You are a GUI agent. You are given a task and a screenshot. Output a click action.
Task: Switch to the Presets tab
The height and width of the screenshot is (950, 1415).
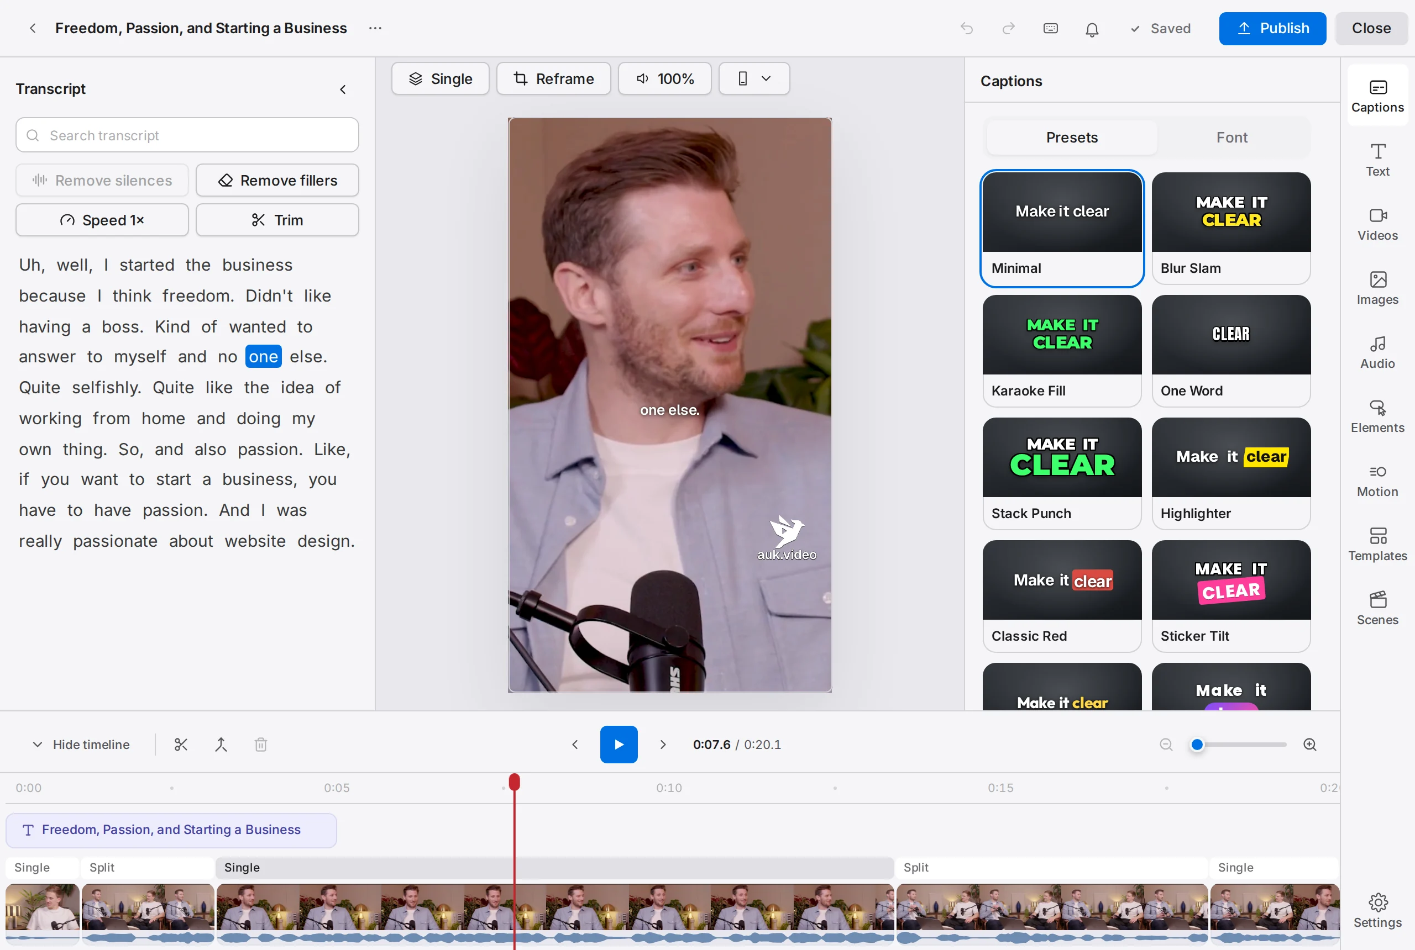tap(1071, 138)
